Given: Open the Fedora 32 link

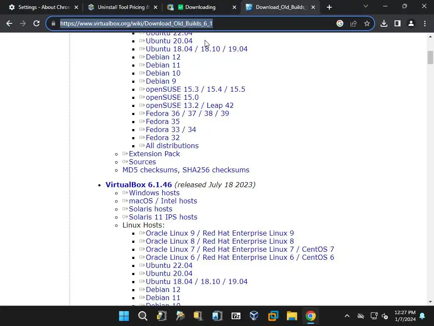Looking at the screenshot, I should click(x=163, y=138).
